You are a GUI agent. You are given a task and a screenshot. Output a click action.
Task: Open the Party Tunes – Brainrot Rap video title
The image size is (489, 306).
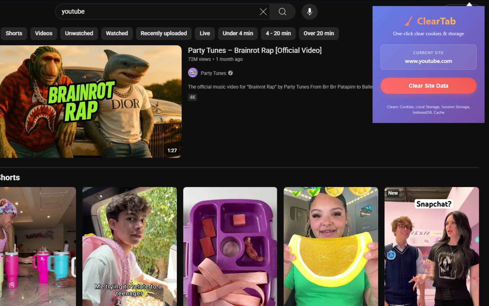[255, 50]
